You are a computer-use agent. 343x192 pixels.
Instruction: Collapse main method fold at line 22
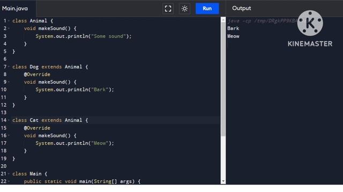click(x=9, y=181)
